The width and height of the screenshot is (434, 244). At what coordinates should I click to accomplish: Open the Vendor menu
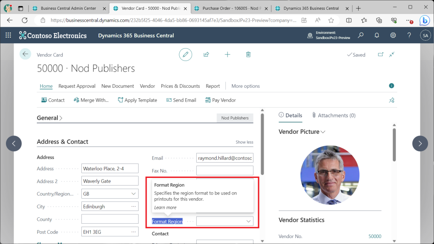pos(147,86)
